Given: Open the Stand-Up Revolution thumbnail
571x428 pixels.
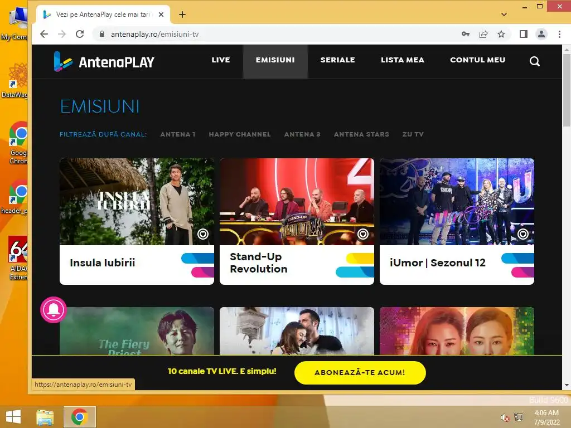Looking at the screenshot, I should (297, 202).
